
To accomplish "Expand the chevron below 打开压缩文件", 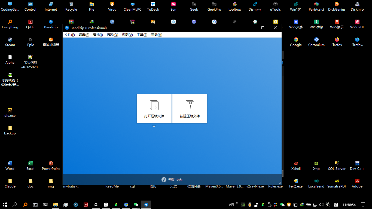I will pyautogui.click(x=154, y=126).
